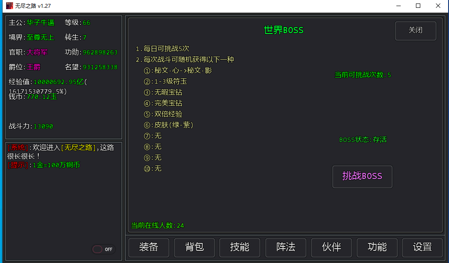This screenshot has height=263, width=449.
Task: Click the player name 华子牛逼
Action: coord(40,23)
